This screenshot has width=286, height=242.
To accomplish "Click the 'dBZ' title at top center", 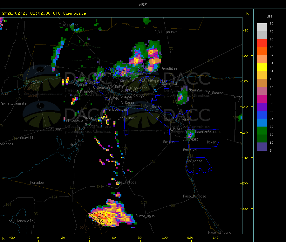I will click(143, 5).
